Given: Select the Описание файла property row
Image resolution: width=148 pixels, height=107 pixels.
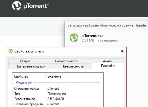Looking at the screenshot, I should click(x=58, y=89).
